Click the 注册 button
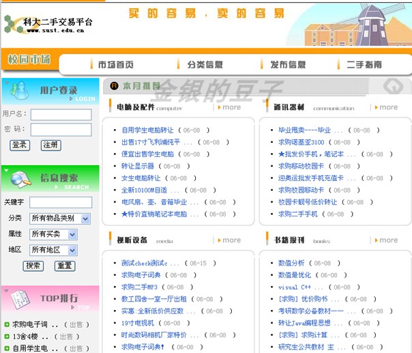Screen dimensions: 412x353 [x=51, y=145]
